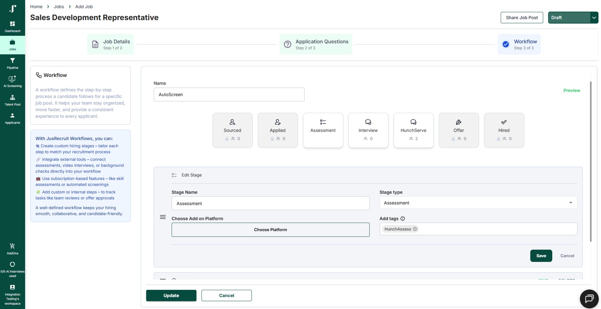This screenshot has height=309, width=601.
Task: Save the edited stage
Action: pyautogui.click(x=541, y=256)
